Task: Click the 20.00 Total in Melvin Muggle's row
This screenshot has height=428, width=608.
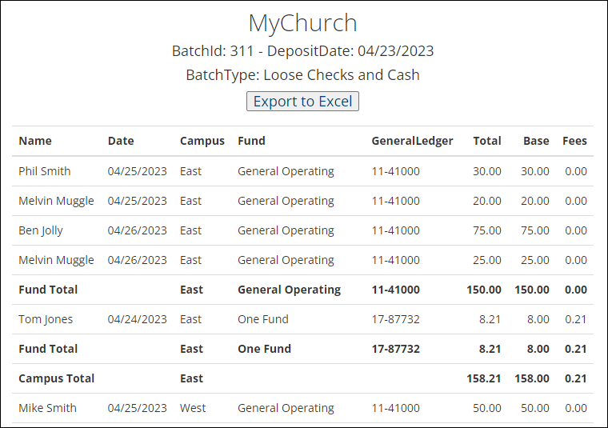Action: (487, 201)
